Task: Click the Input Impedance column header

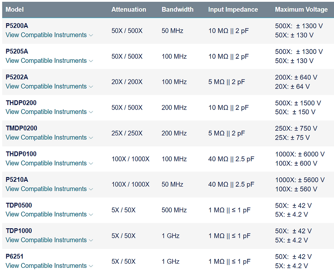Action: 233,10
